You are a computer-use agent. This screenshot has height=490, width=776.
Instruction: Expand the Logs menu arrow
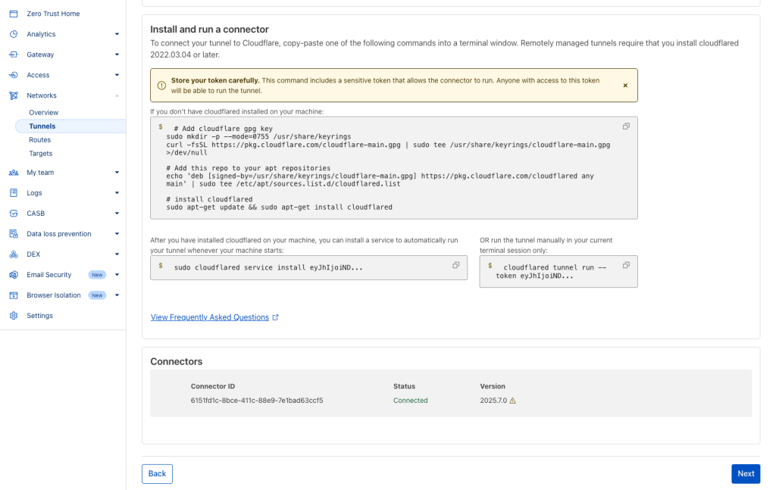click(x=117, y=193)
